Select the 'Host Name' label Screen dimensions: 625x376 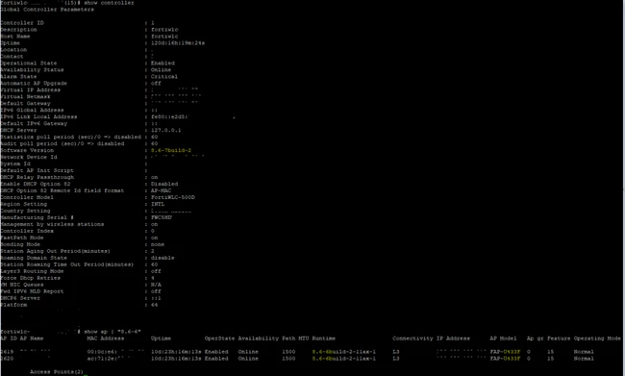tap(15, 37)
